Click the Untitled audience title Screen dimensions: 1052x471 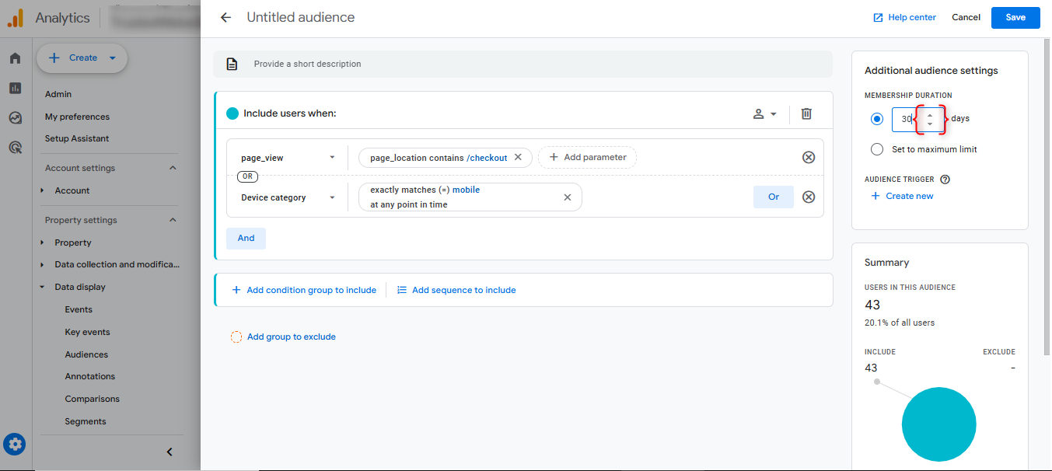[301, 17]
